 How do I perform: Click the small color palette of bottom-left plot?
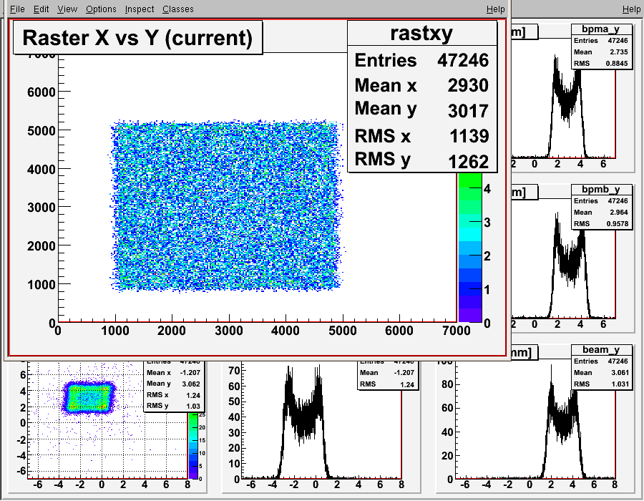point(193,446)
